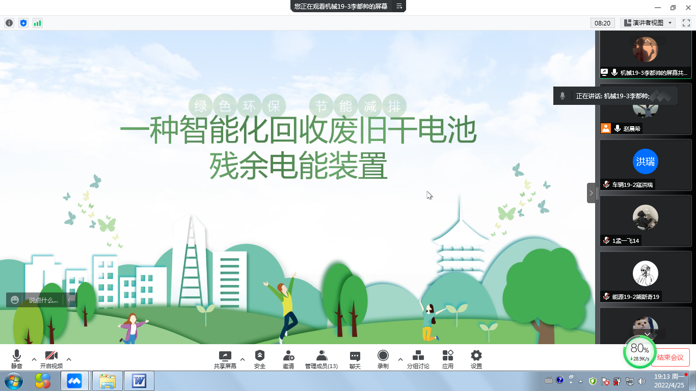The image size is (696, 391).
Task: Open 设置 (Settings) gear icon
Action: (476, 356)
